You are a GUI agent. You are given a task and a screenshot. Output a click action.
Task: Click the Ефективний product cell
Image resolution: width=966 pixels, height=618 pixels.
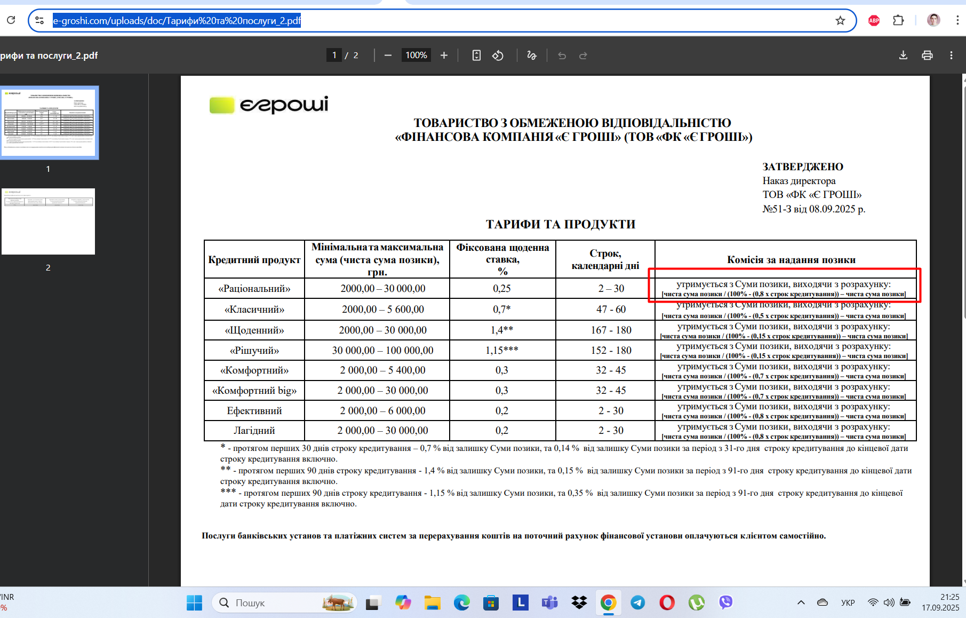(x=254, y=410)
